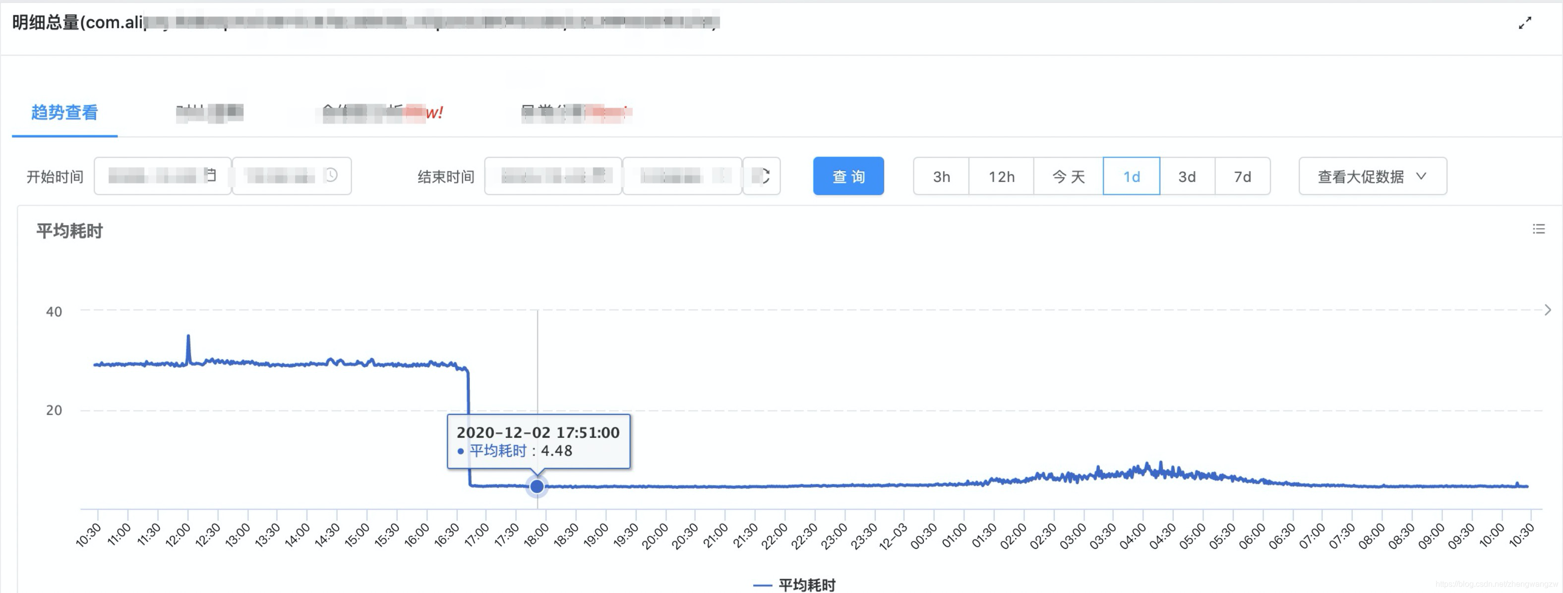Select the 今天 time range
The height and width of the screenshot is (593, 1563).
coord(1068,177)
